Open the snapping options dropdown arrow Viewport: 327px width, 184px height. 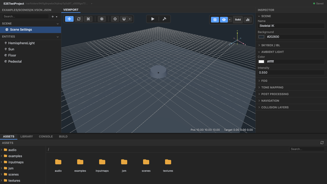130,19
